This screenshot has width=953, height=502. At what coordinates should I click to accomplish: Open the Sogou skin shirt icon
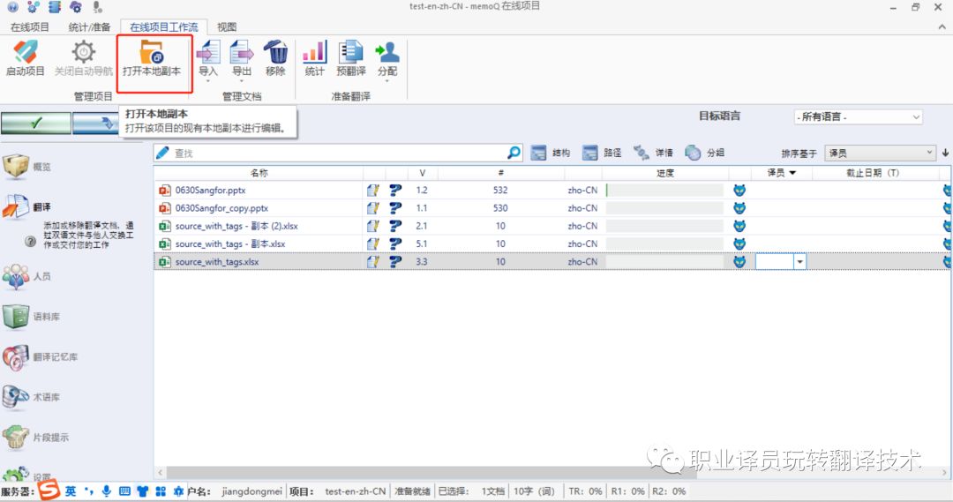[143, 491]
